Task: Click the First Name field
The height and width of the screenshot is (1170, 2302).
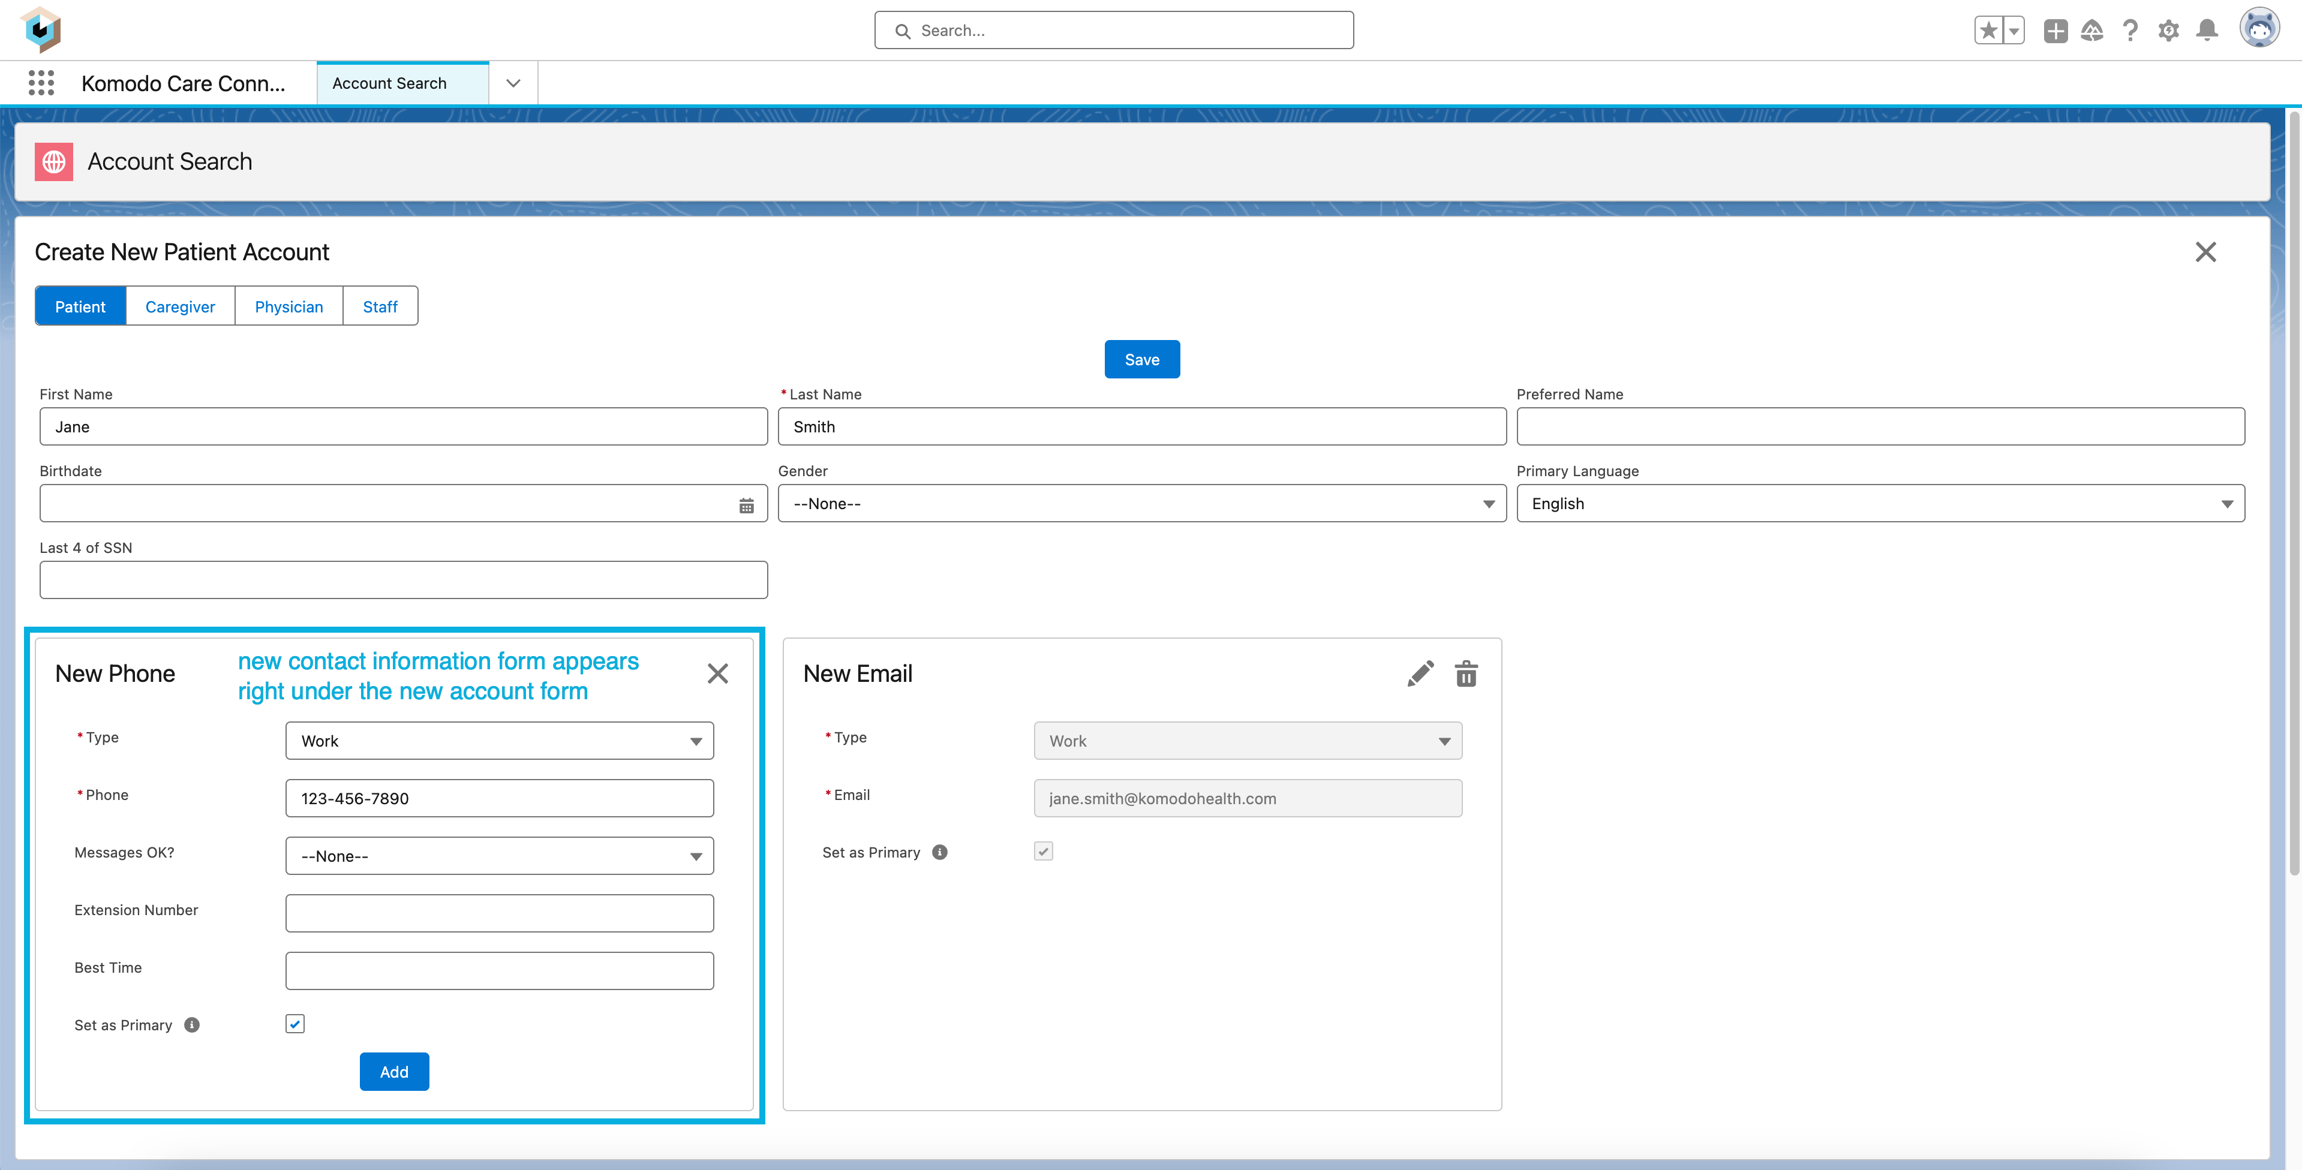Action: point(403,426)
